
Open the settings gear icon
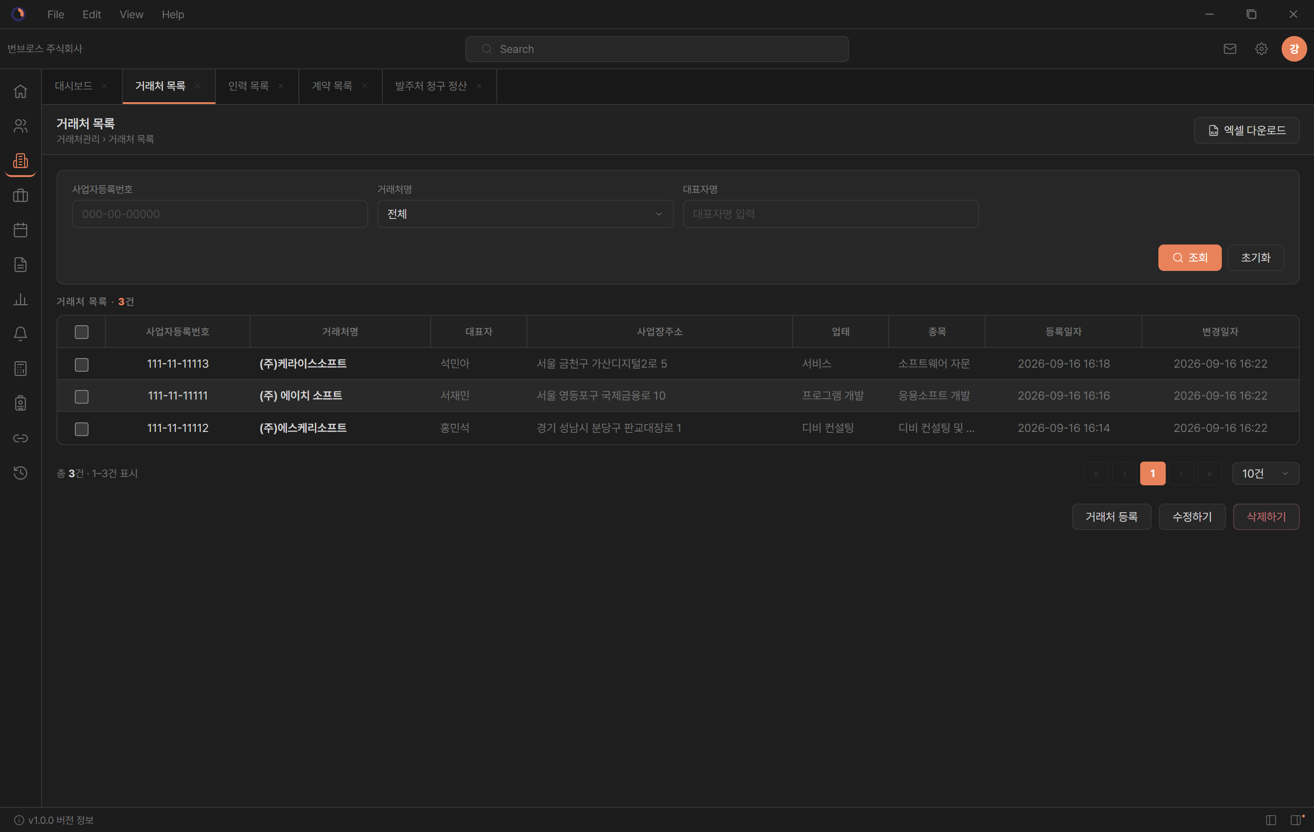pyautogui.click(x=1261, y=49)
